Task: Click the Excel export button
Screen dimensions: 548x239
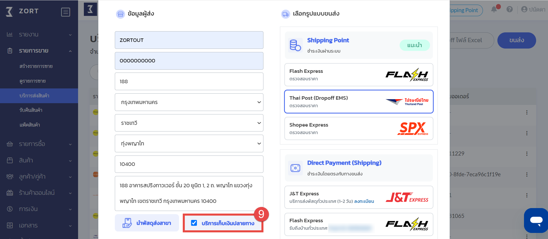Action: click(471, 40)
